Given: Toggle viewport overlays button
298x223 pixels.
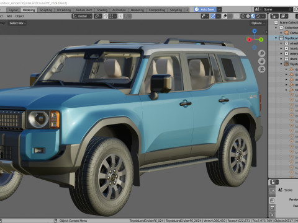Looking at the screenshot, I should click(225, 16).
